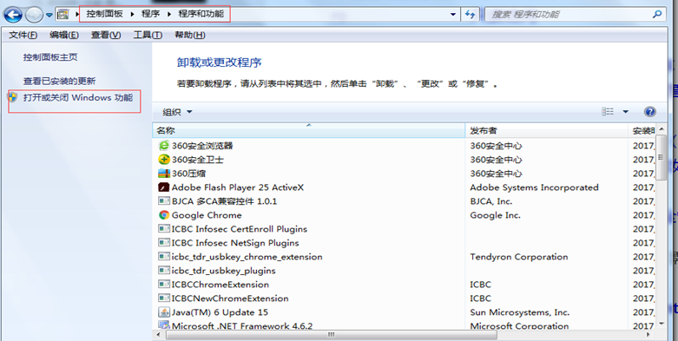Viewport: 678px width, 341px height.
Task: Click the Java(TM) 6 Update 15 icon
Action: pyautogui.click(x=164, y=311)
